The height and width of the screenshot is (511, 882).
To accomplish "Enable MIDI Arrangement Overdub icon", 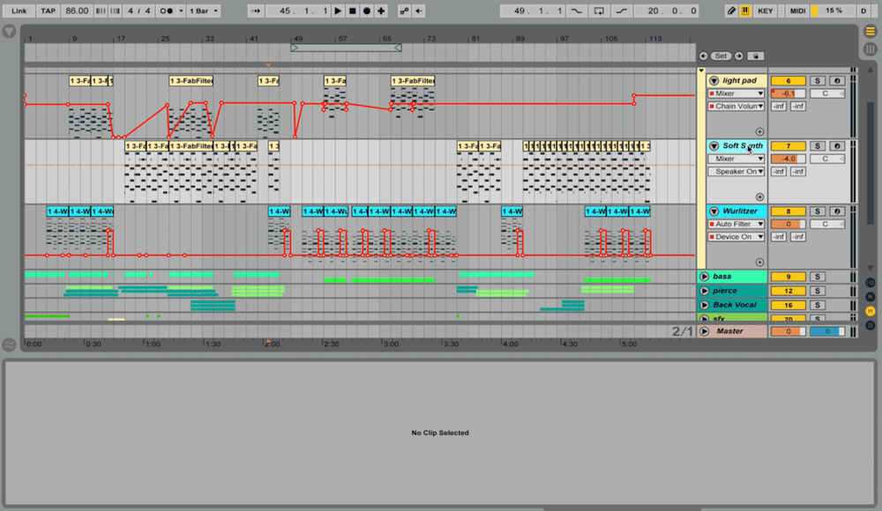I will coord(380,11).
